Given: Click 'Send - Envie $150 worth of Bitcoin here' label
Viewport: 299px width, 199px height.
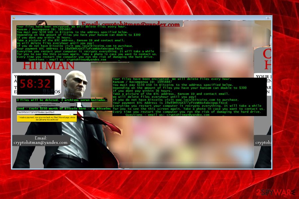Looking at the screenshot, I should 64,109.
